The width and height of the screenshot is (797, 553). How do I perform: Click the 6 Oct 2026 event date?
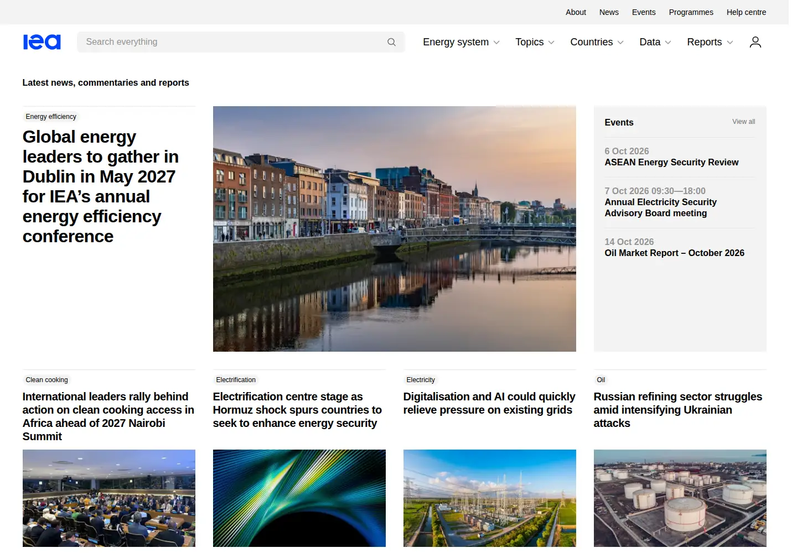(x=627, y=151)
